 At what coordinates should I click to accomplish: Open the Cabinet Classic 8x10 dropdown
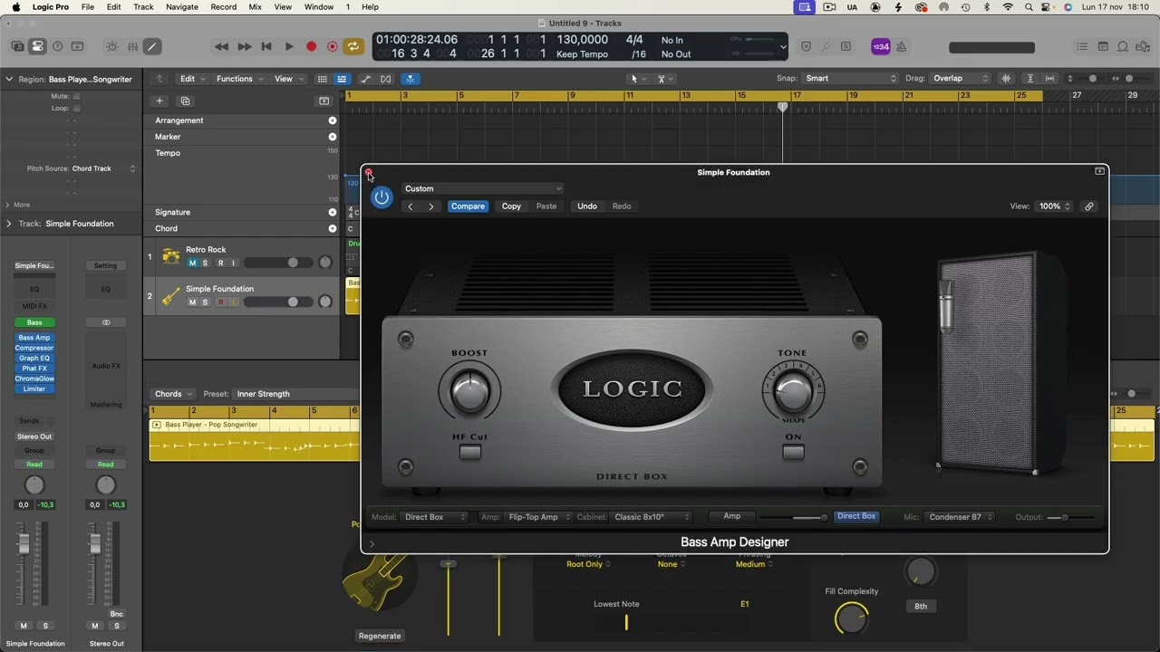coord(650,517)
